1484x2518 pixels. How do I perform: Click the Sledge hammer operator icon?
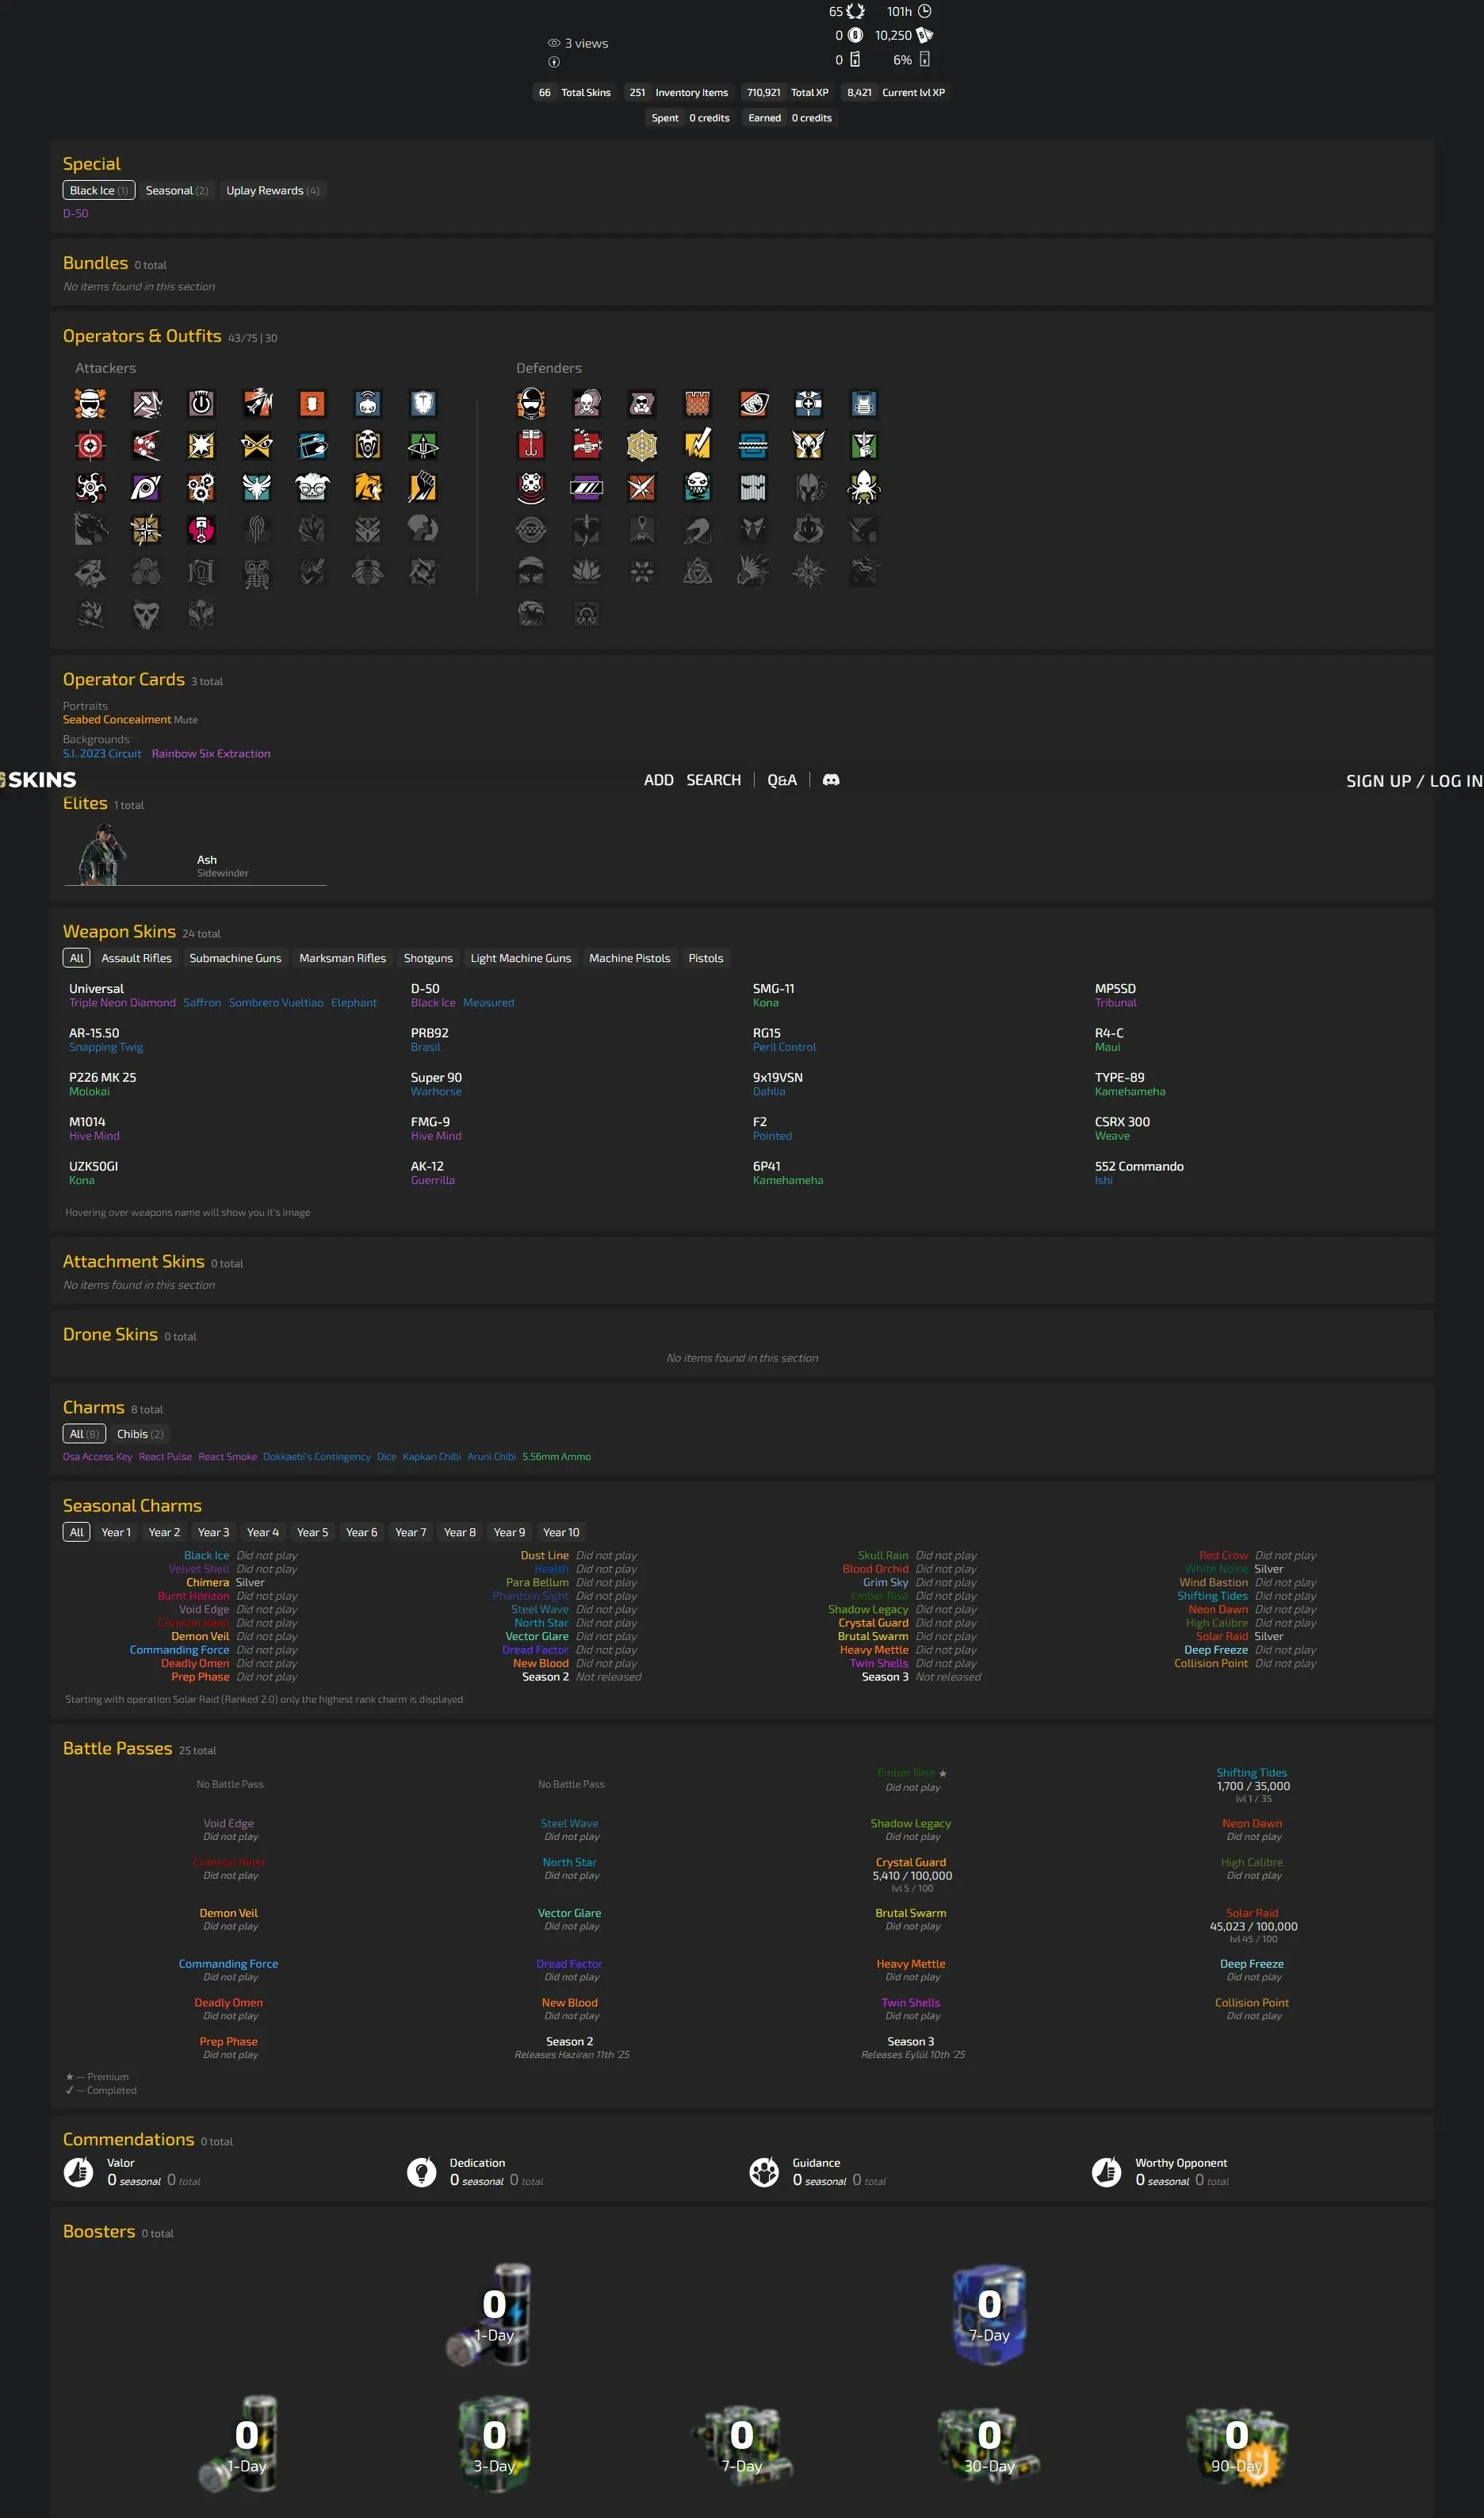point(146,403)
